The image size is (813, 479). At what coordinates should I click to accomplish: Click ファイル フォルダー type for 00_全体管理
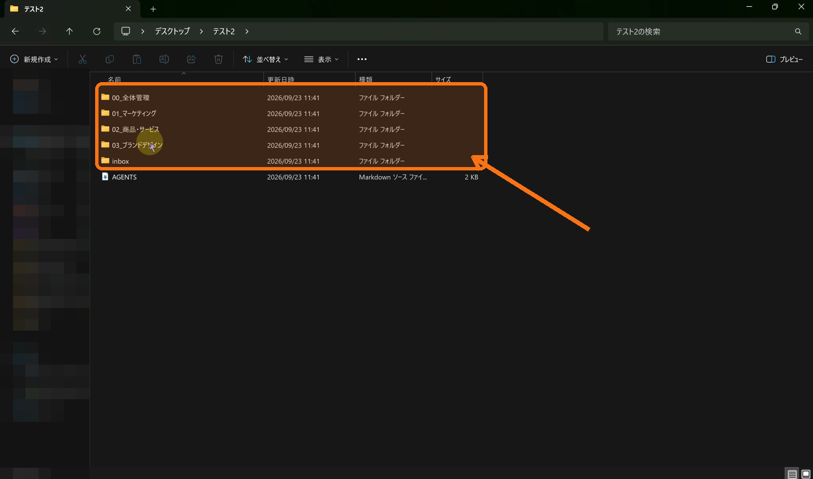(382, 97)
